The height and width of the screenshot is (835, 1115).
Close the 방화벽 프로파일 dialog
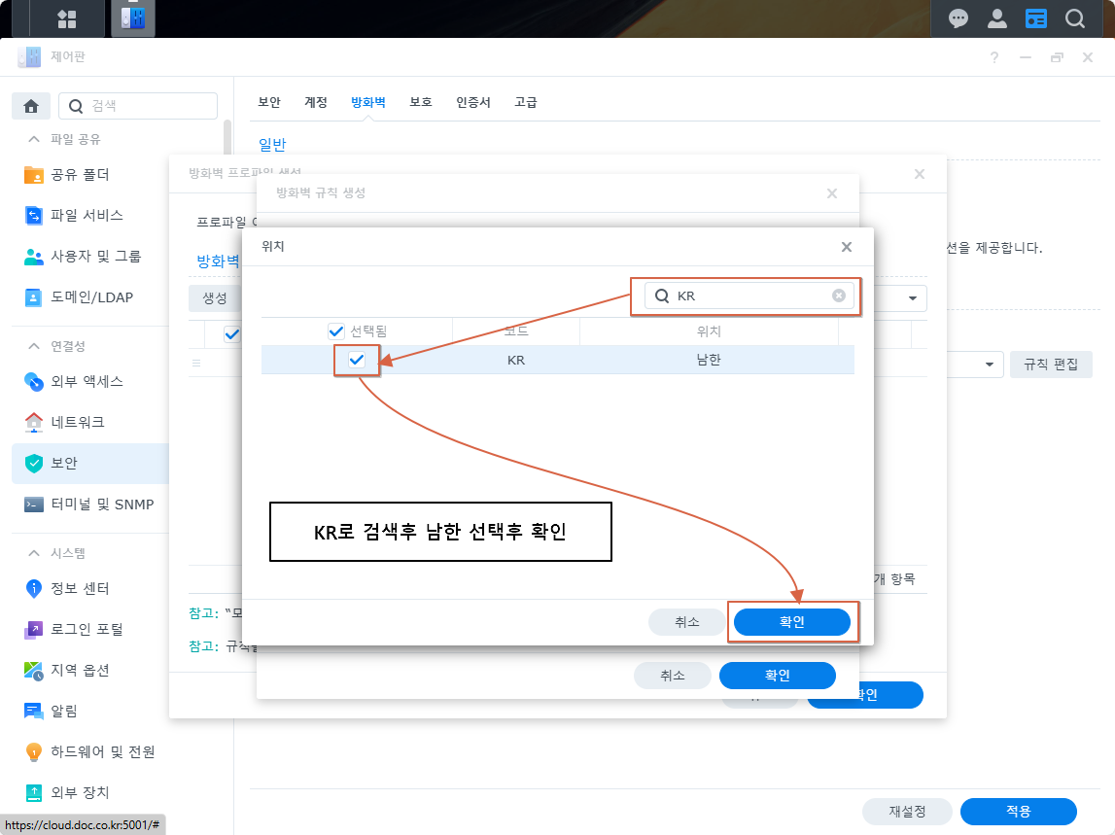click(x=920, y=174)
